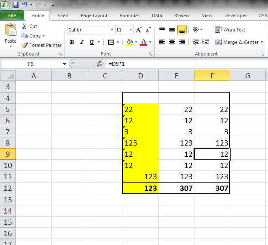Click the Cut scissors icon
The height and width of the screenshot is (245, 268).
coord(24,26)
